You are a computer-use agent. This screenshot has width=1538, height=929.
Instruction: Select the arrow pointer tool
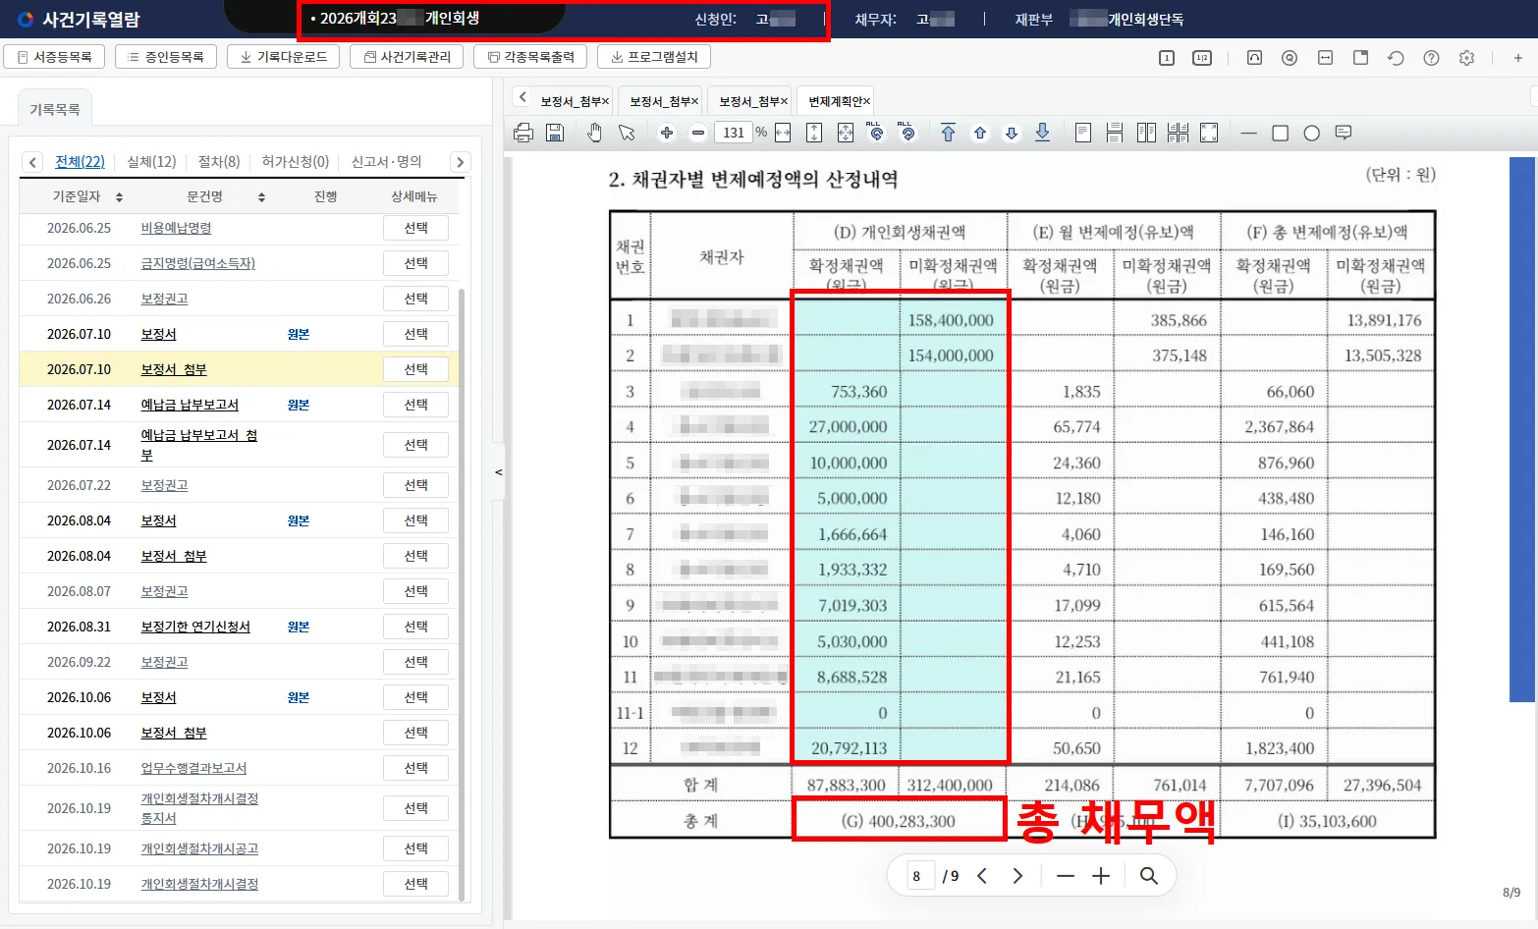click(x=627, y=133)
